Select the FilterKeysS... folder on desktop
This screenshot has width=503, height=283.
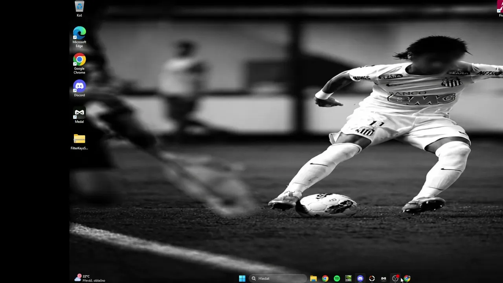(79, 141)
